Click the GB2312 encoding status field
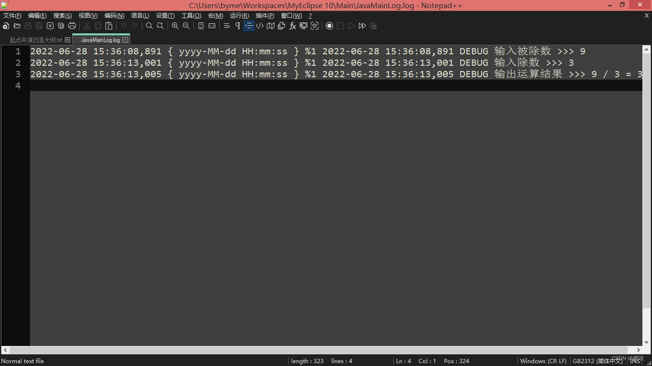Viewport: 652px width, 366px height. coord(598,361)
